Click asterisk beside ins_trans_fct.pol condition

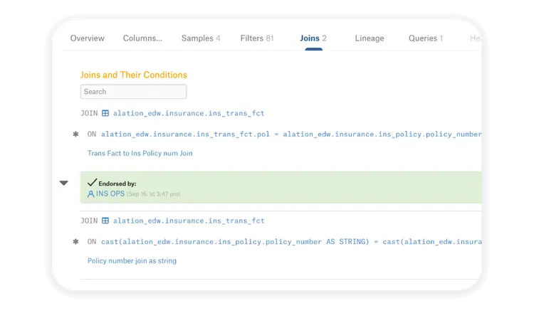(75, 134)
